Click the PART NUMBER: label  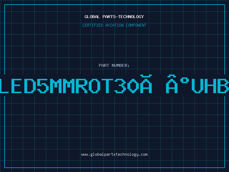(114, 65)
